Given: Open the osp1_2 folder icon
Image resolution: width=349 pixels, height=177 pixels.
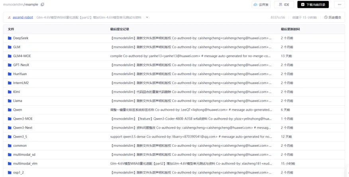Looking at the screenshot, I should (x=10, y=173).
